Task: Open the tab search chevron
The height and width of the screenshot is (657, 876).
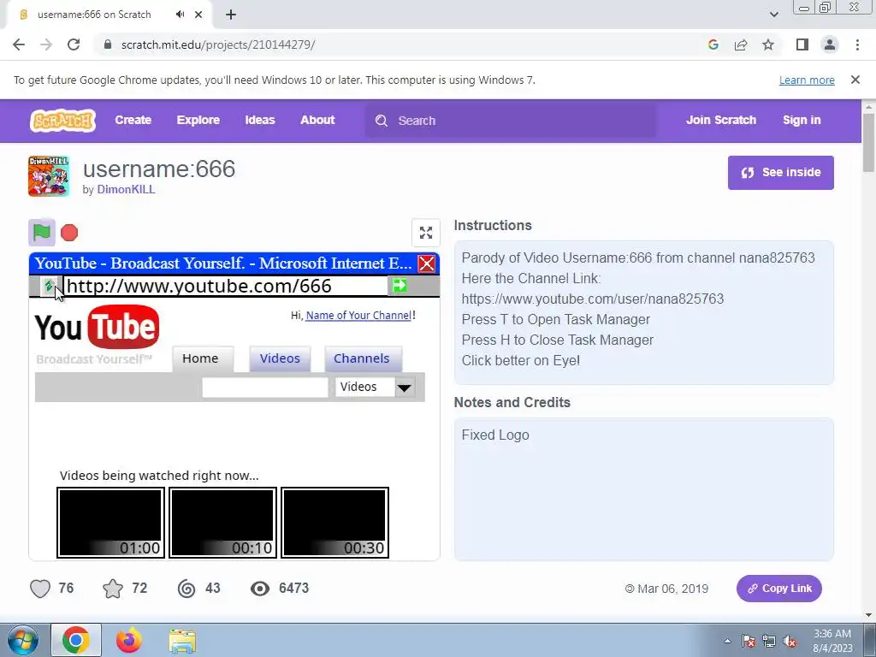Action: (x=773, y=15)
